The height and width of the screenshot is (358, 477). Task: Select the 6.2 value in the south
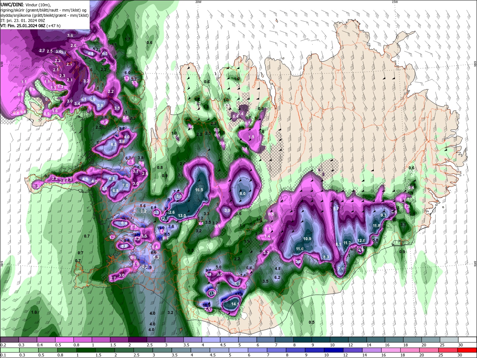277,277
